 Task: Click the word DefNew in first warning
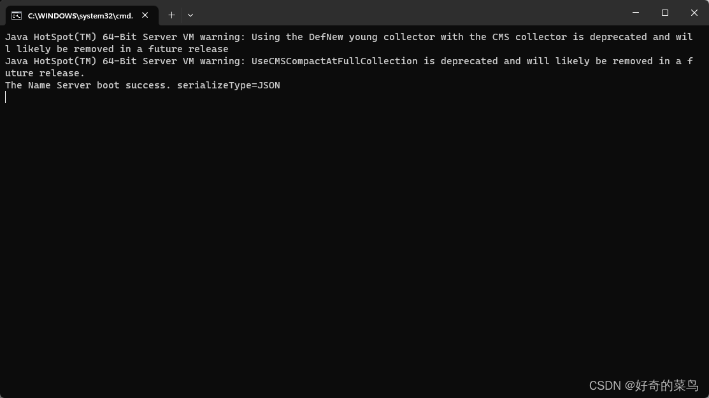click(326, 37)
